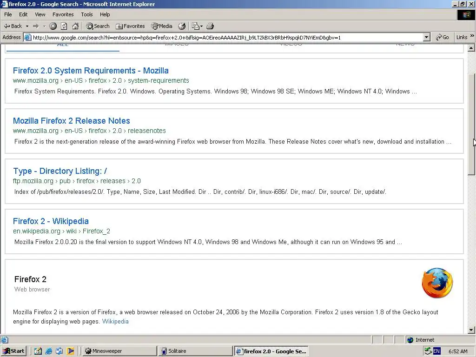Click the Go button
This screenshot has height=357, width=476.
pos(443,37)
